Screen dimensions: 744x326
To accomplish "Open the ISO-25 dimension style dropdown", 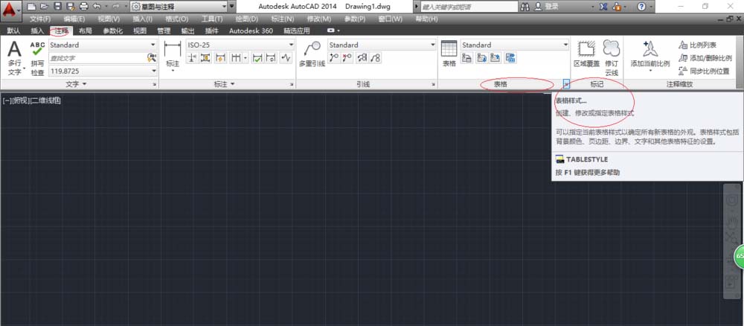I will point(240,45).
